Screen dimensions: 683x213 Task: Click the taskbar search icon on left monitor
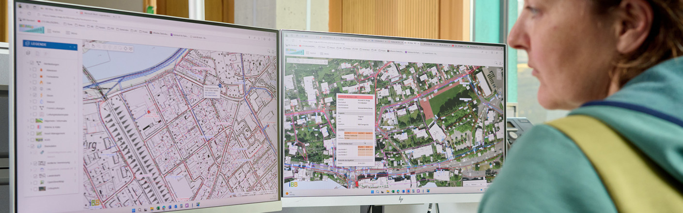140,210
